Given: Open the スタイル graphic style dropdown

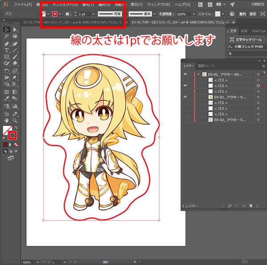Looking at the screenshot, I should tap(223, 14).
